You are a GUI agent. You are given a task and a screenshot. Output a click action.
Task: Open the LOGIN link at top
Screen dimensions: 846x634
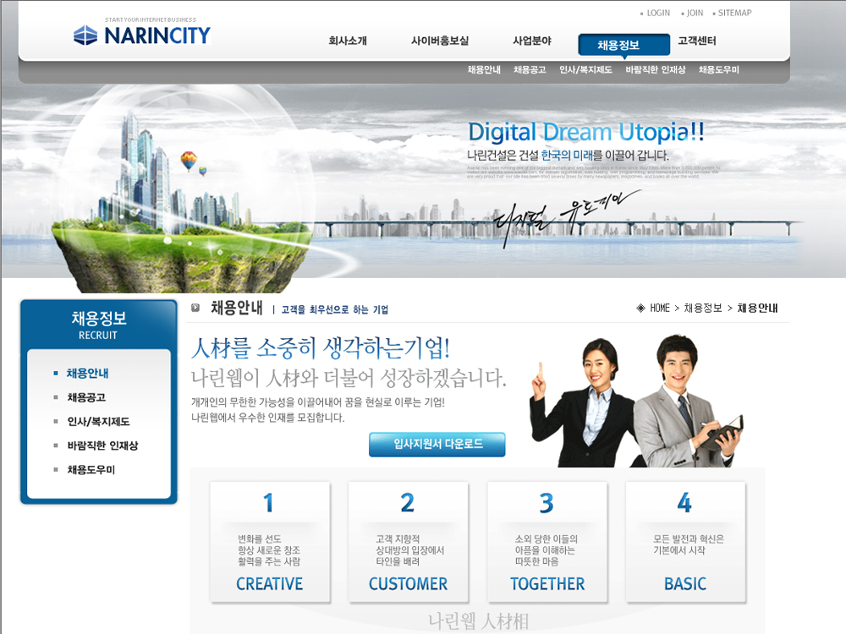point(657,14)
